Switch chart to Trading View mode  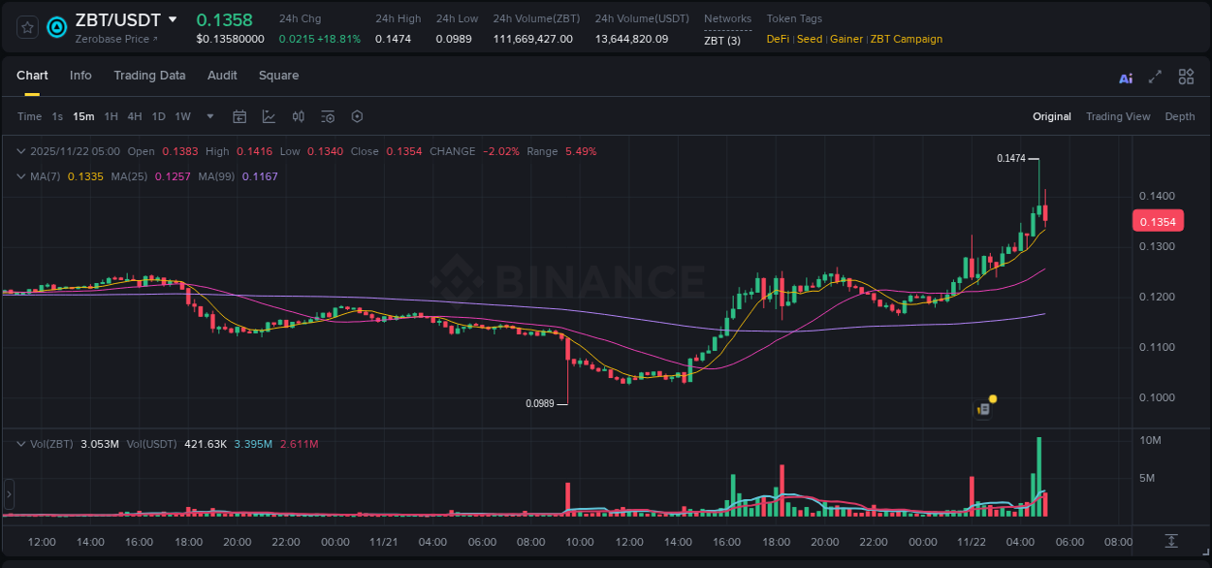(1118, 116)
